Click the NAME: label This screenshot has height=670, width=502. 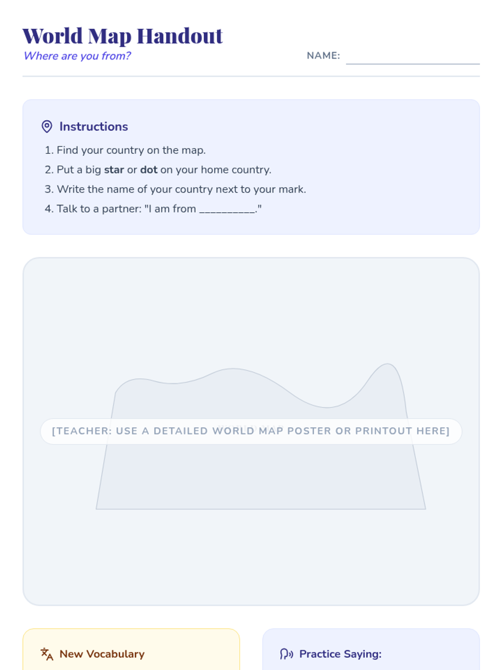click(323, 56)
